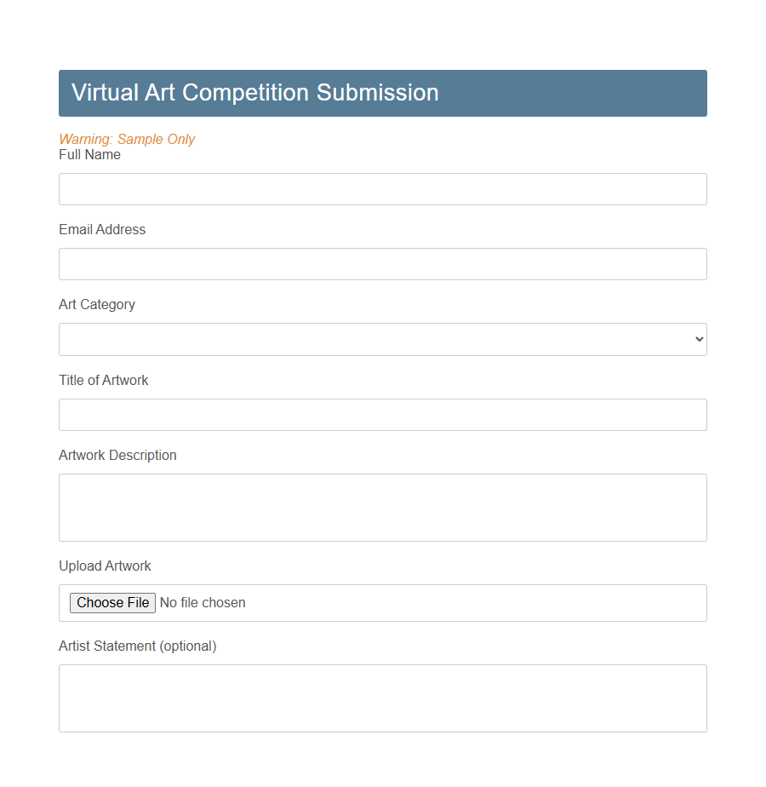Image resolution: width=766 pixels, height=787 pixels.
Task: Click the Title of Artwork label
Action: [x=103, y=380]
